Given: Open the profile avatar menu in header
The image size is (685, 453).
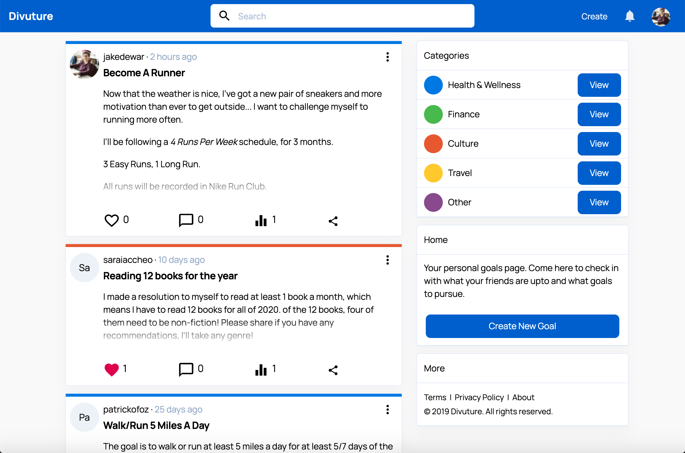Looking at the screenshot, I should coord(661,17).
